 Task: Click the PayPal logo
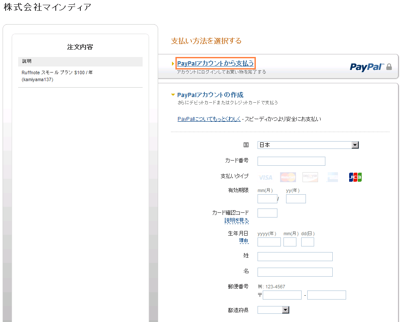point(366,67)
